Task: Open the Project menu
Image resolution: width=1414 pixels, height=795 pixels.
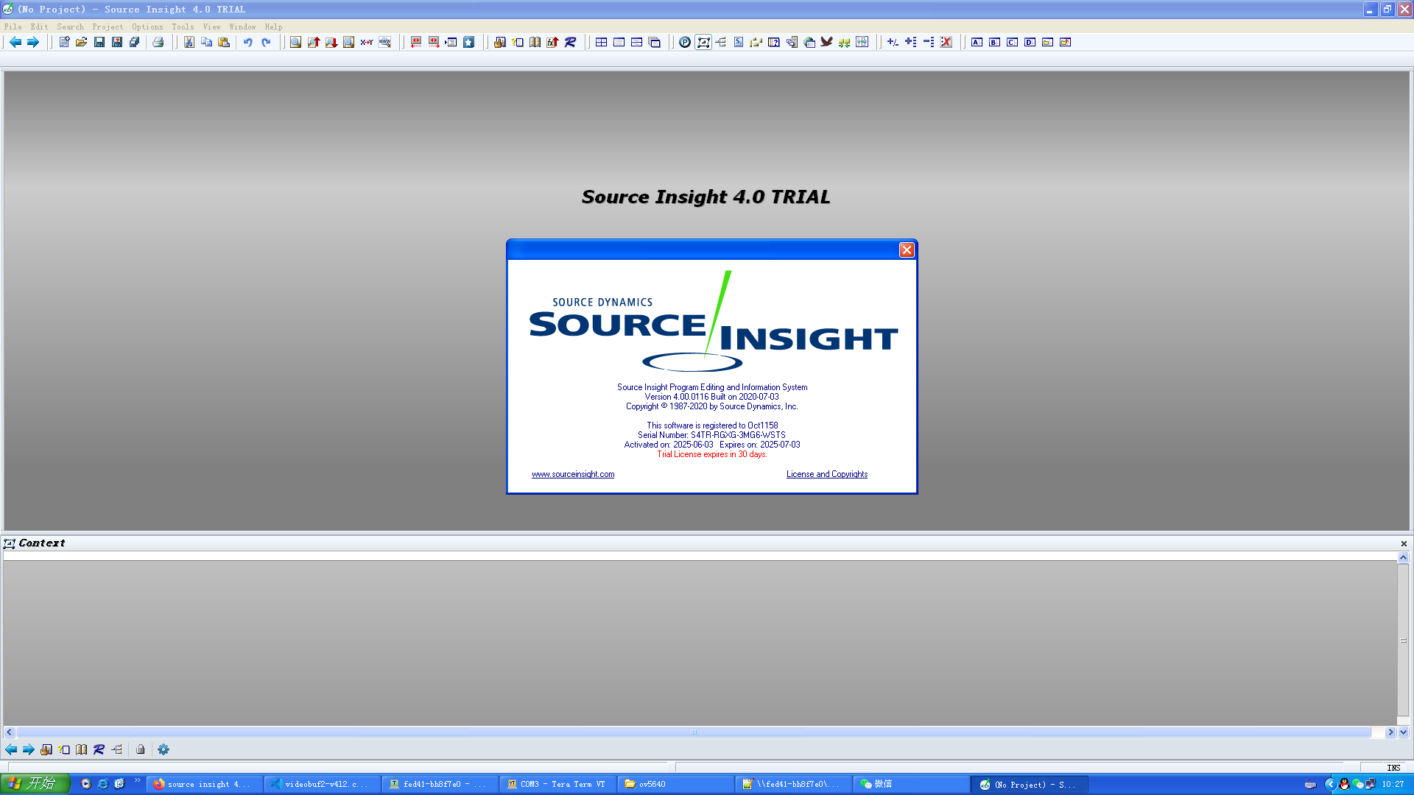Action: coord(108,26)
